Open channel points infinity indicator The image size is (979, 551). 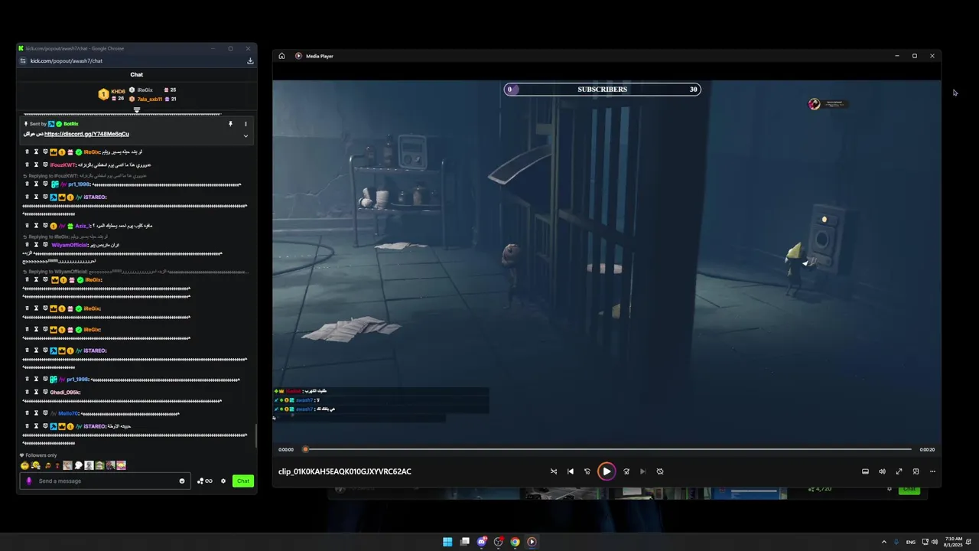coord(205,481)
